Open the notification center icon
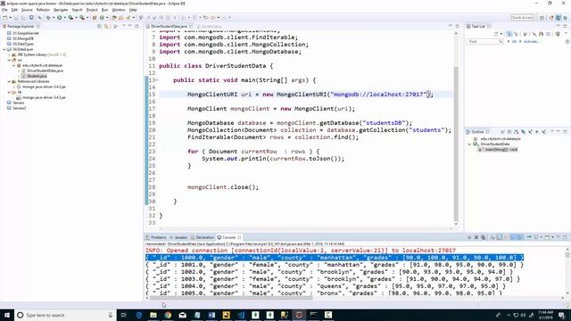571x321 pixels. (x=562, y=315)
